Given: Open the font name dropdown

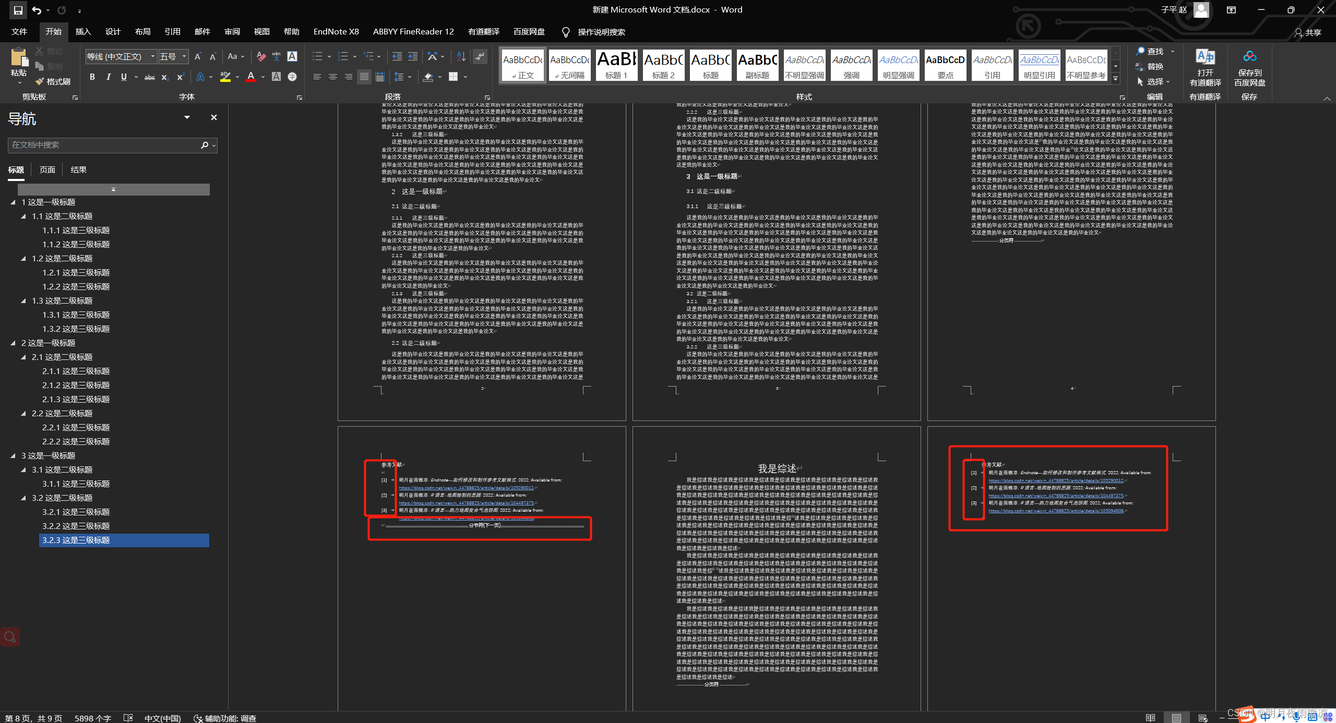Looking at the screenshot, I should [152, 56].
